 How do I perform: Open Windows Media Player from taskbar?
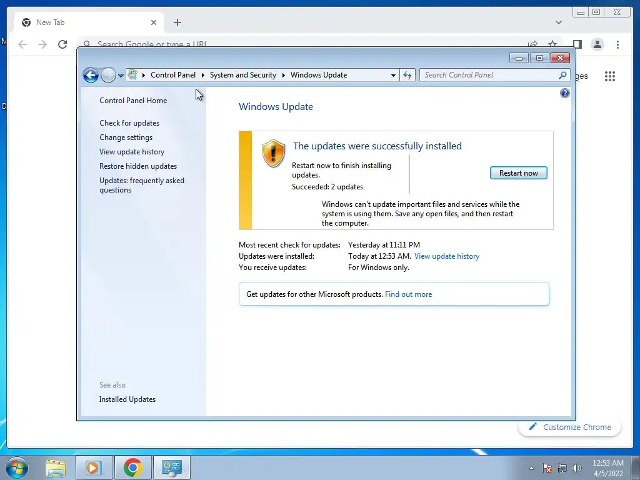point(94,467)
